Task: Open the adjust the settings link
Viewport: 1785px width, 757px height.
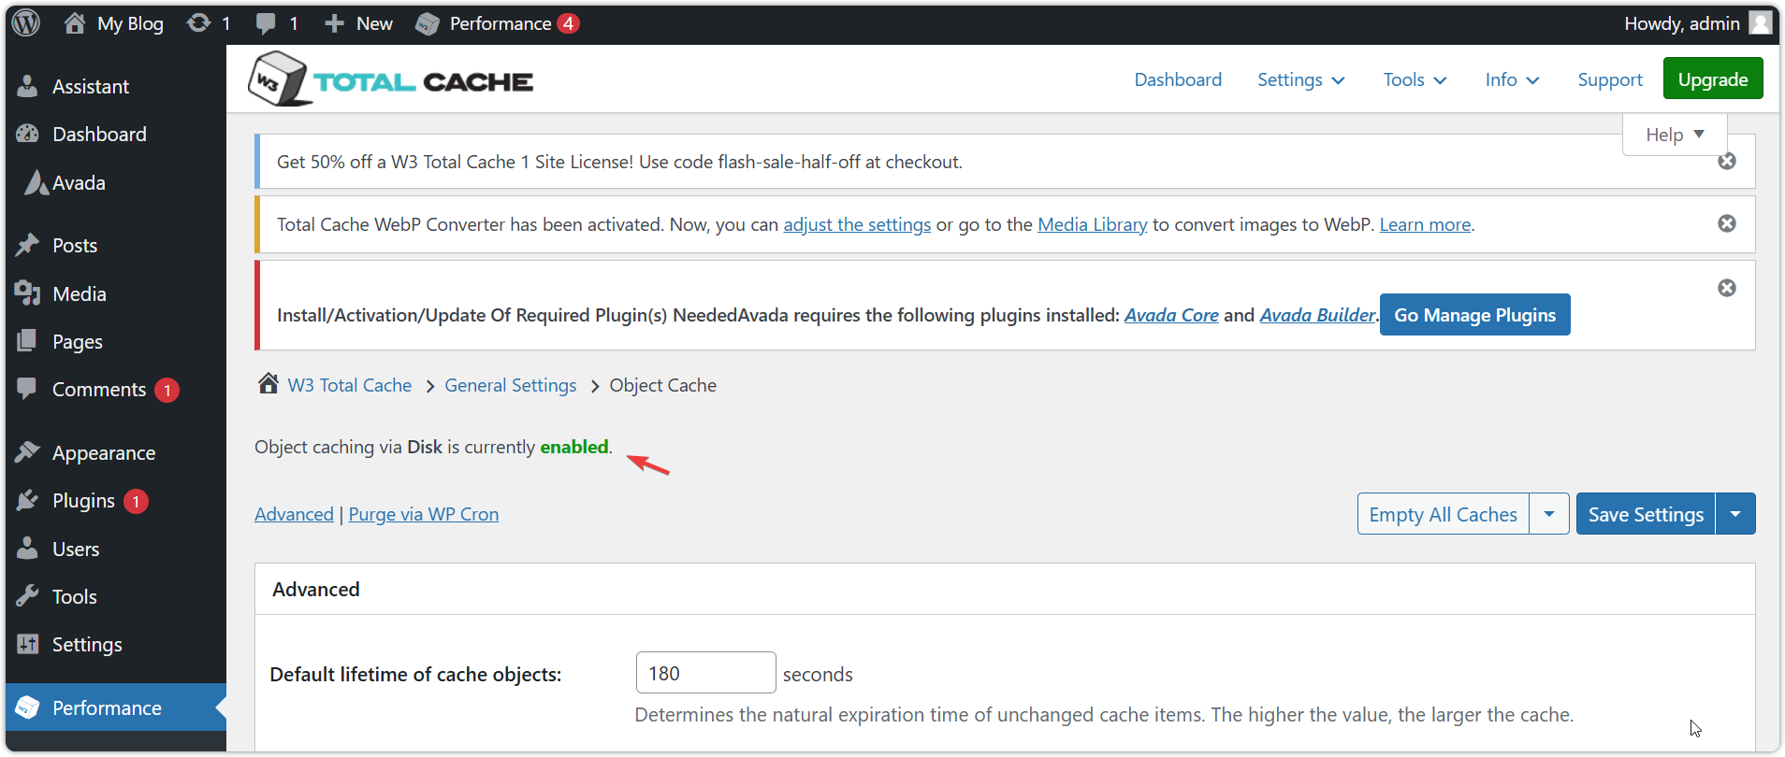Action: 857,224
